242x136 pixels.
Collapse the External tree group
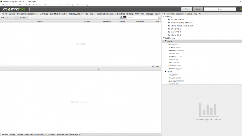click(165, 72)
